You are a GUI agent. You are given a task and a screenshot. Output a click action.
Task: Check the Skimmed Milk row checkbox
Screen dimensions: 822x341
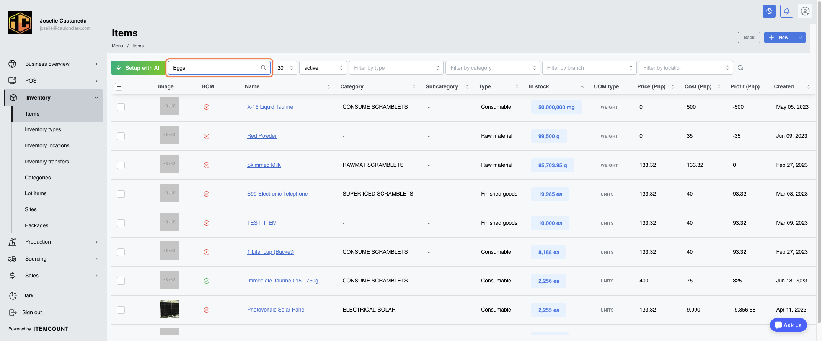click(x=121, y=165)
